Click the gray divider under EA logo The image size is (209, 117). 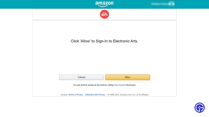pyautogui.click(x=104, y=20)
